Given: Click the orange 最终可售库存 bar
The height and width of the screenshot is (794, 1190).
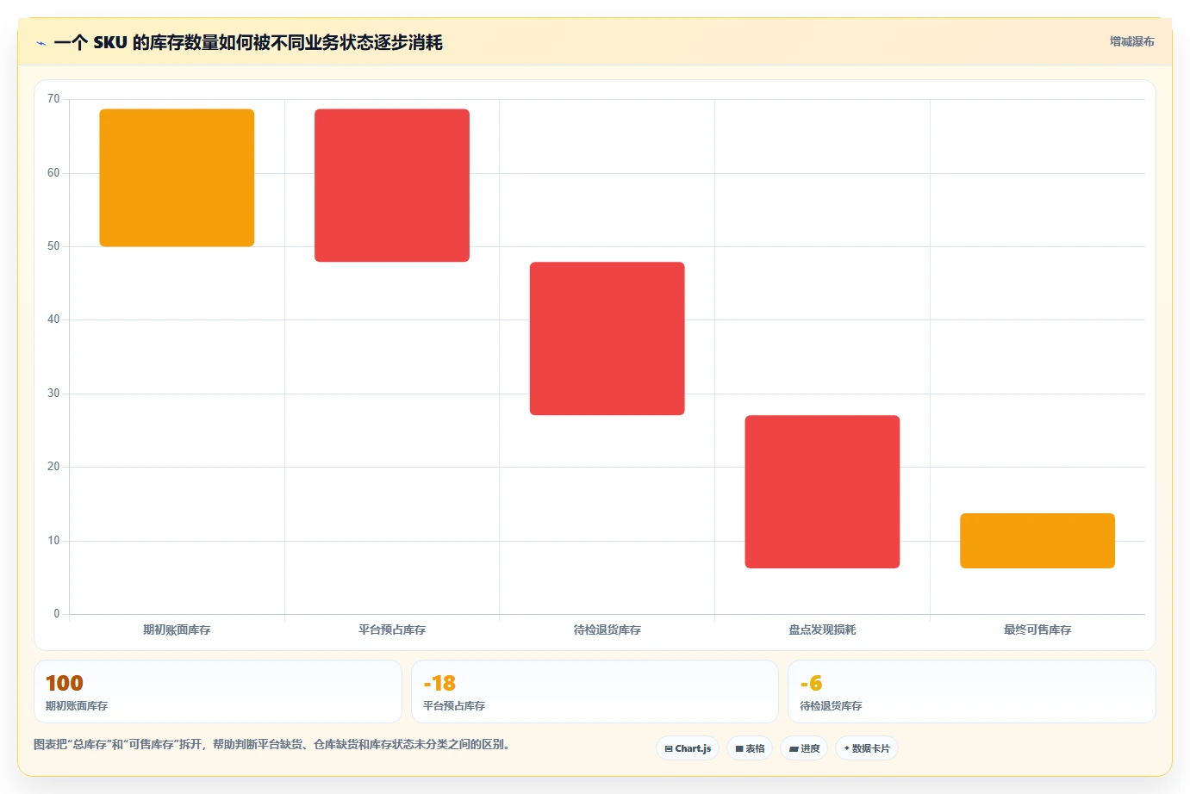Looking at the screenshot, I should pyautogui.click(x=1037, y=541).
